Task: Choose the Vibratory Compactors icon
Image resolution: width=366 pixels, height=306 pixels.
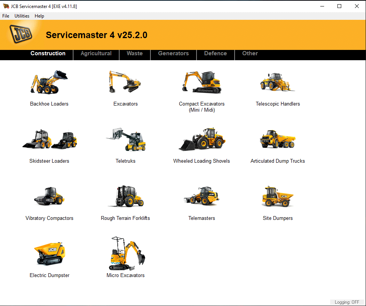Action: (x=49, y=197)
